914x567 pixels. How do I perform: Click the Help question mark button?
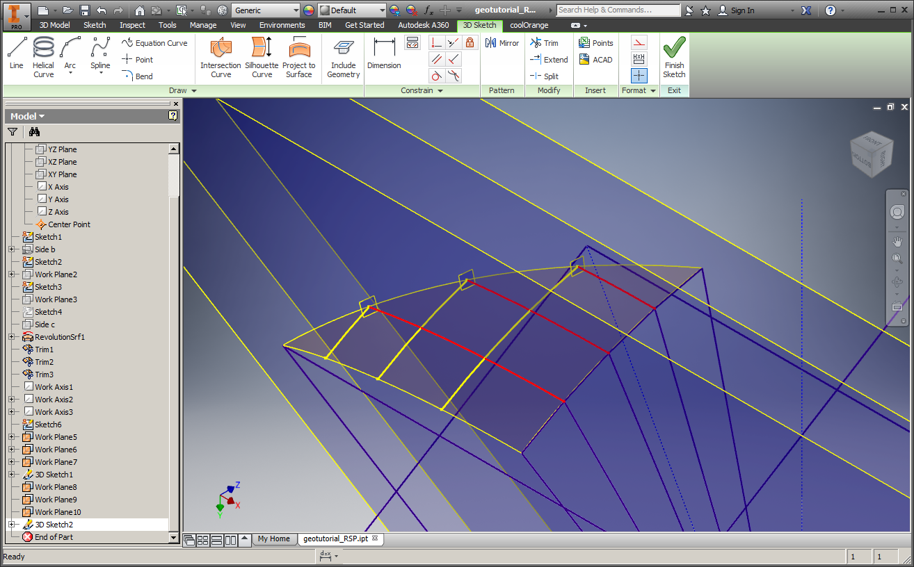pos(831,10)
